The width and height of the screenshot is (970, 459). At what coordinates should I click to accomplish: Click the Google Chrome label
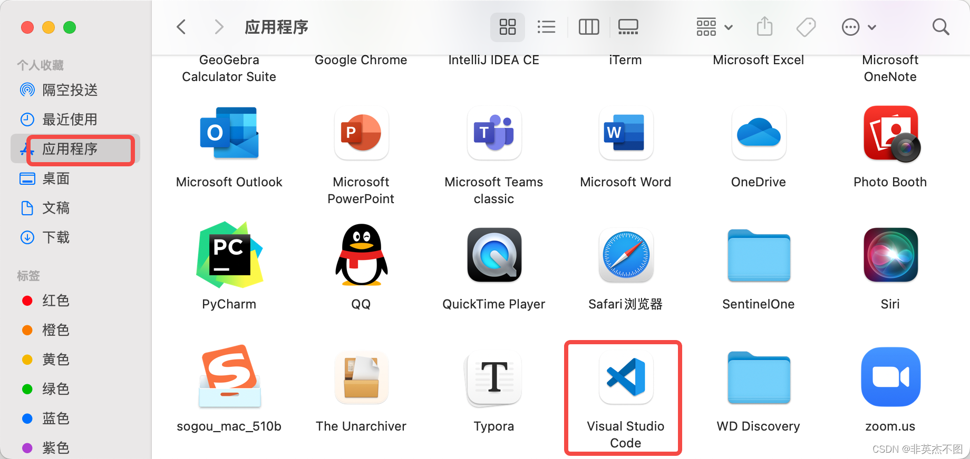[361, 60]
